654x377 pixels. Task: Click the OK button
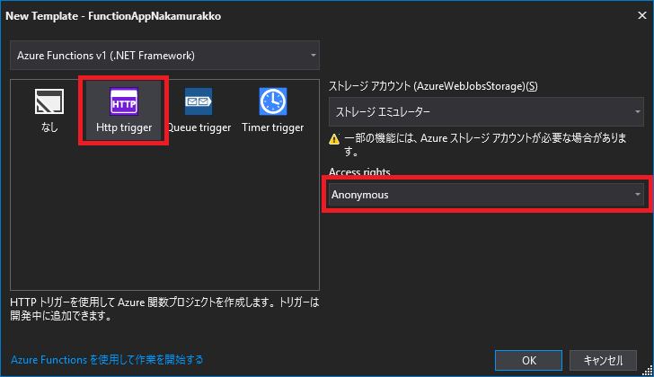[x=528, y=360]
